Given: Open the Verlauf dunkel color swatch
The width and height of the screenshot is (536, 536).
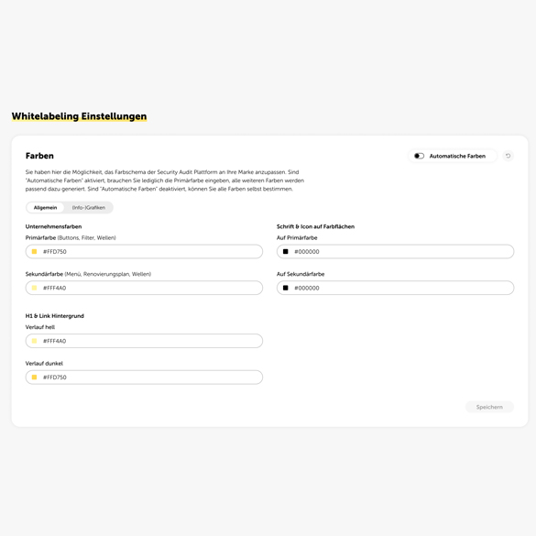Looking at the screenshot, I should 34,377.
